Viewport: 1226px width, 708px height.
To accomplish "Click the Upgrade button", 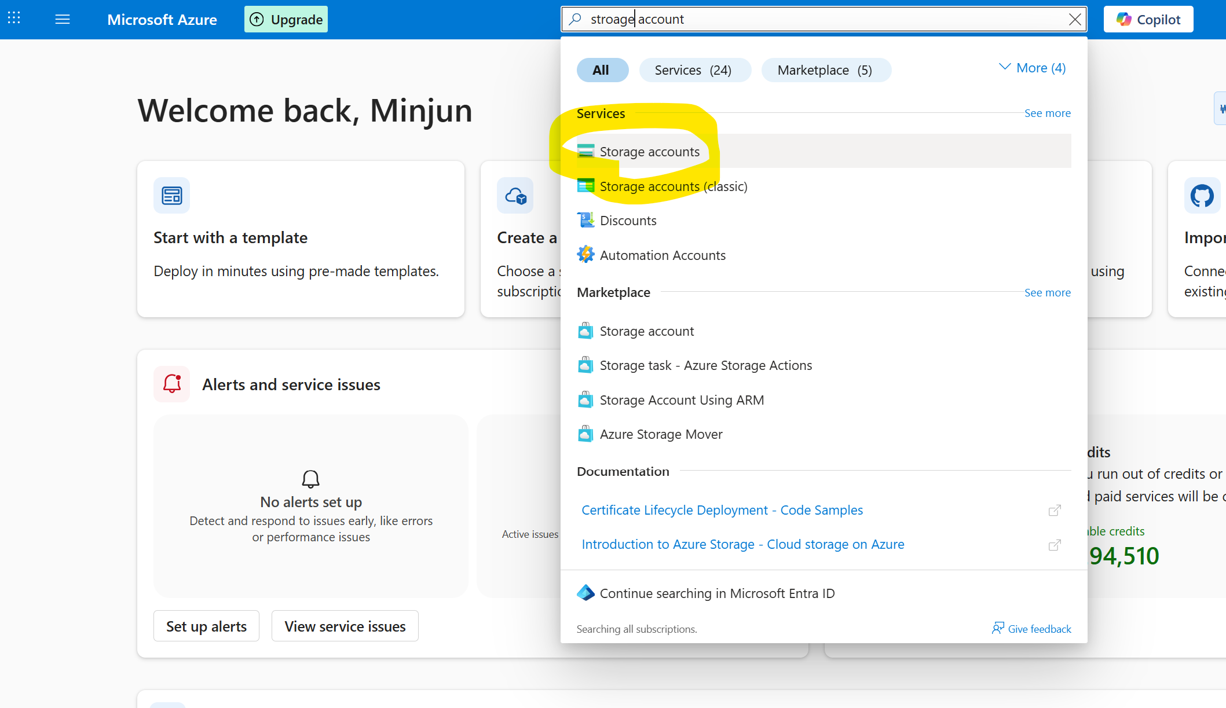I will coord(286,19).
